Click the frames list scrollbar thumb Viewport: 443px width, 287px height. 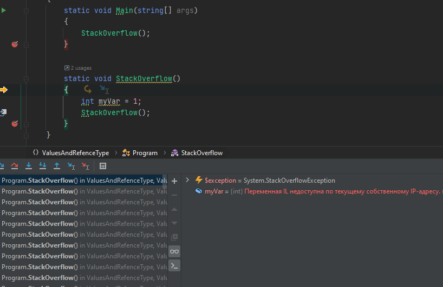pos(165,181)
